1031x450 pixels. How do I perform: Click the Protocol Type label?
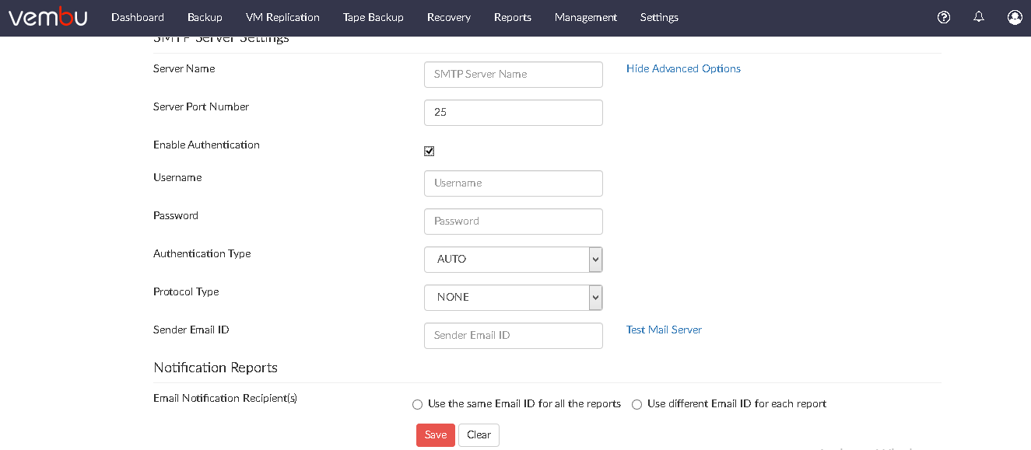186,291
